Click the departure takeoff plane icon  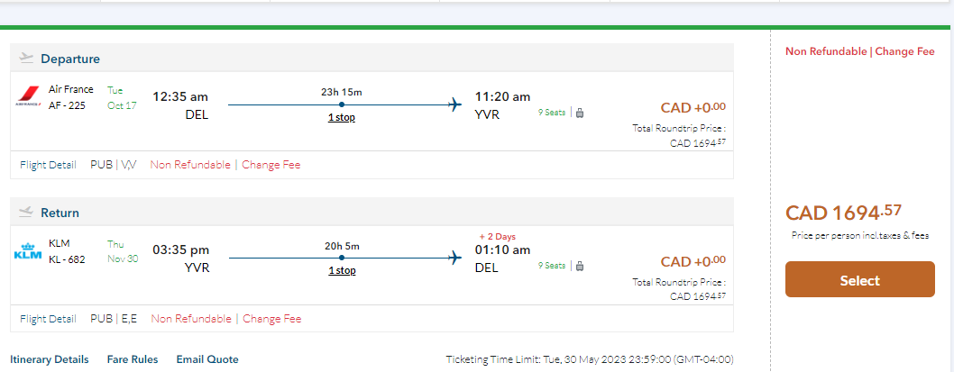(x=26, y=59)
